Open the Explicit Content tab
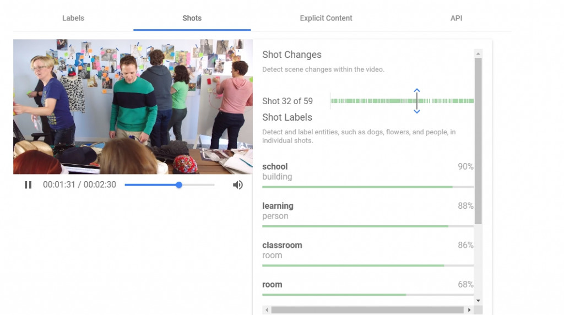Viewport: 564px width, 315px height. coord(326,18)
